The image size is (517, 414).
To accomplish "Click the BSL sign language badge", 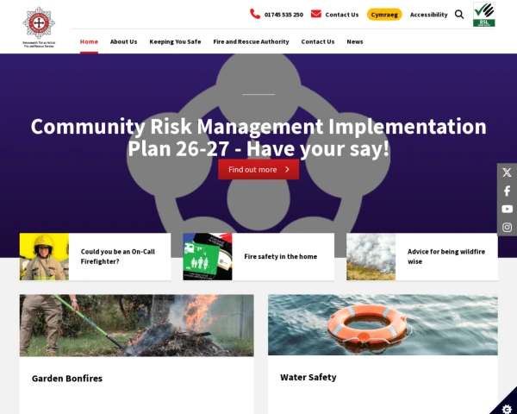I will click(484, 15).
